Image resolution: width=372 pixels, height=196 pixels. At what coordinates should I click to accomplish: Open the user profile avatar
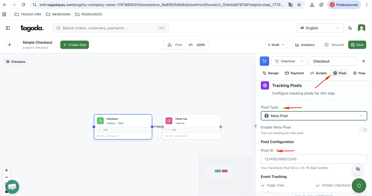pos(361,28)
